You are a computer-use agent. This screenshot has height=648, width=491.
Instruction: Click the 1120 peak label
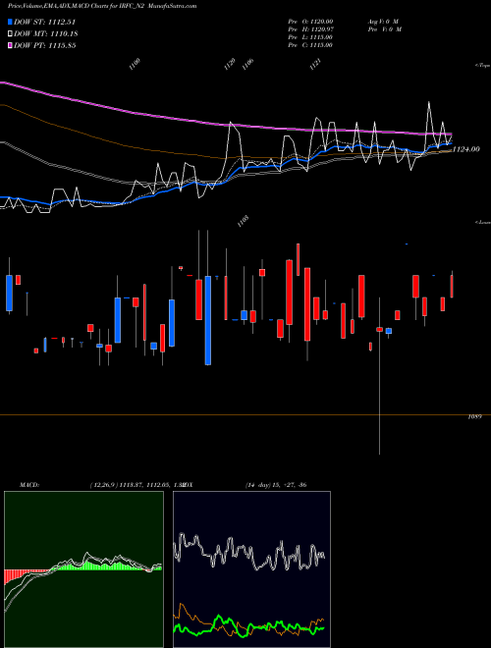(230, 64)
